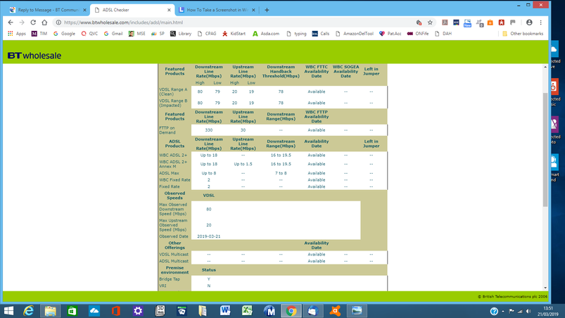Open a new tab with the plus button
Screen dimensions: 565x318
pyautogui.click(x=267, y=10)
